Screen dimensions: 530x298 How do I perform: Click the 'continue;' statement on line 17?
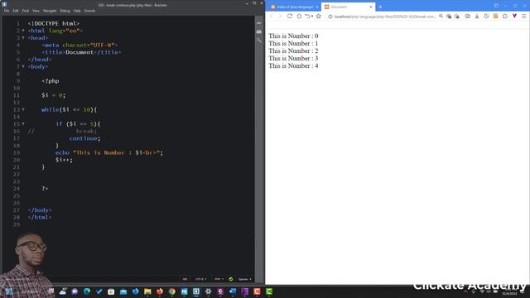click(x=84, y=138)
